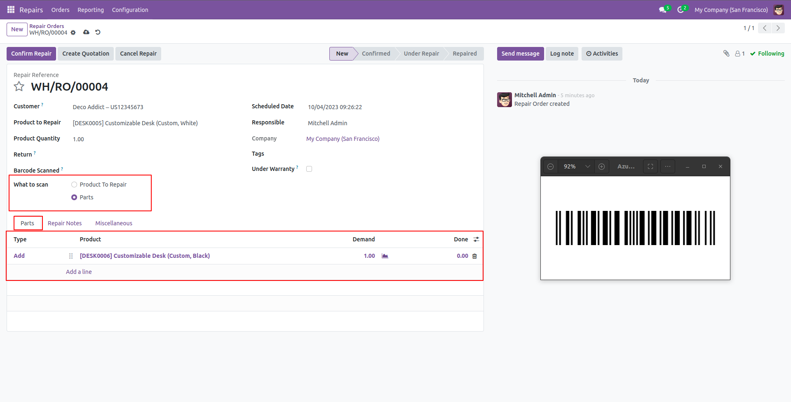Viewport: 791px width, 402px height.
Task: Open the Orders menu
Action: [60, 9]
